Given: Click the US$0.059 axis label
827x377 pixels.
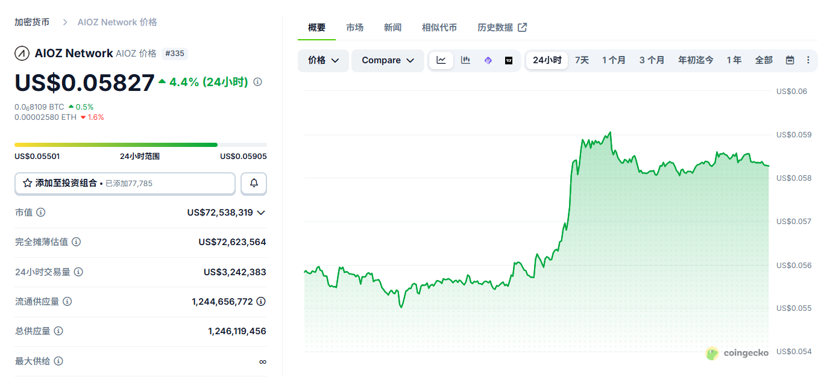Looking at the screenshot, I should coord(794,135).
